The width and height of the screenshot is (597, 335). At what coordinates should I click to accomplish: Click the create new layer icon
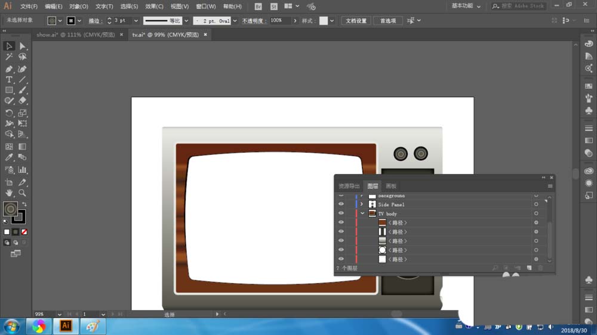528,268
